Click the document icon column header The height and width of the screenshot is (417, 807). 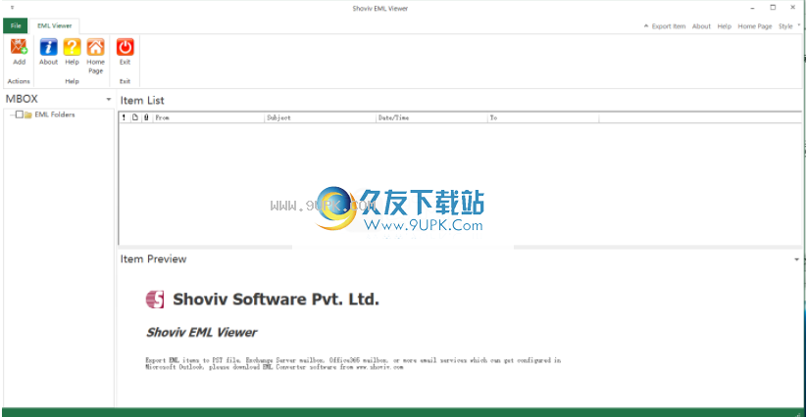point(135,117)
